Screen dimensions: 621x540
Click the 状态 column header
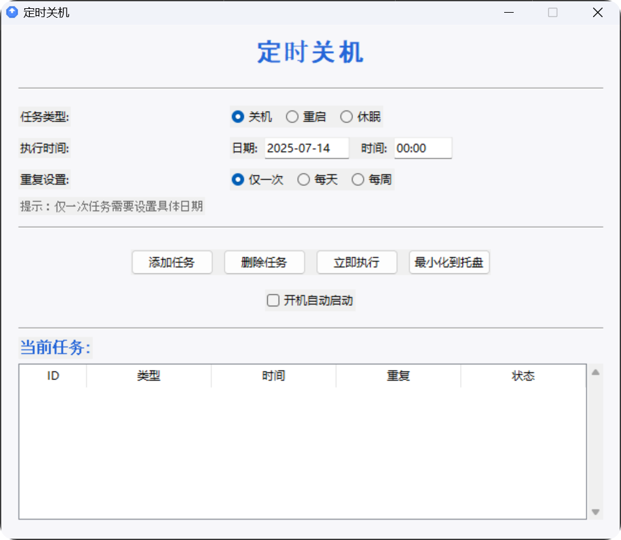click(x=523, y=376)
